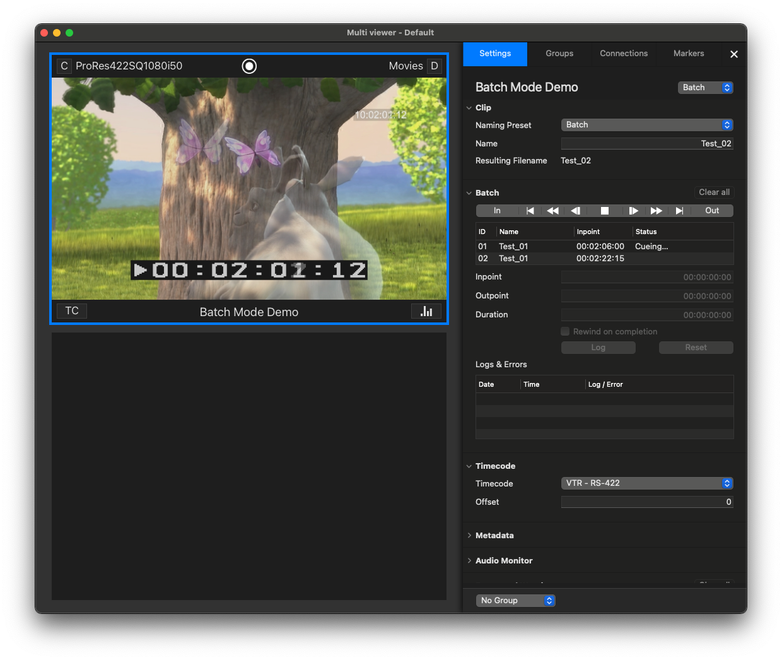Click the Outpoint timecode field
The image size is (782, 660).
(647, 296)
